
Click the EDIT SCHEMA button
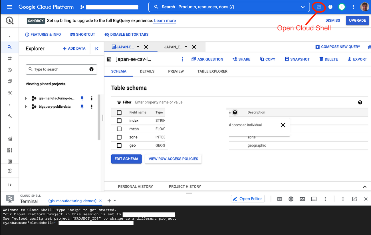pos(126,159)
